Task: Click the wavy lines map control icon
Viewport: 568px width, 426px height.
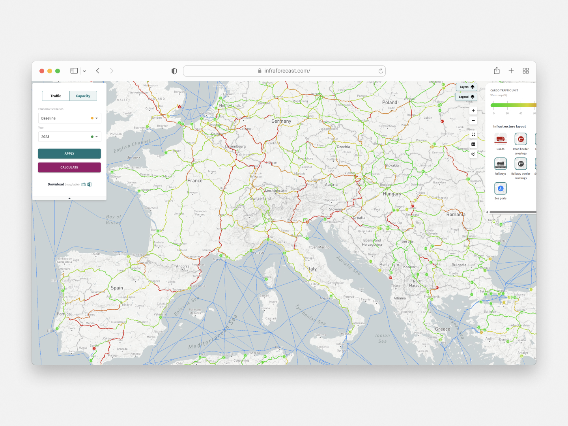Action: click(x=473, y=154)
